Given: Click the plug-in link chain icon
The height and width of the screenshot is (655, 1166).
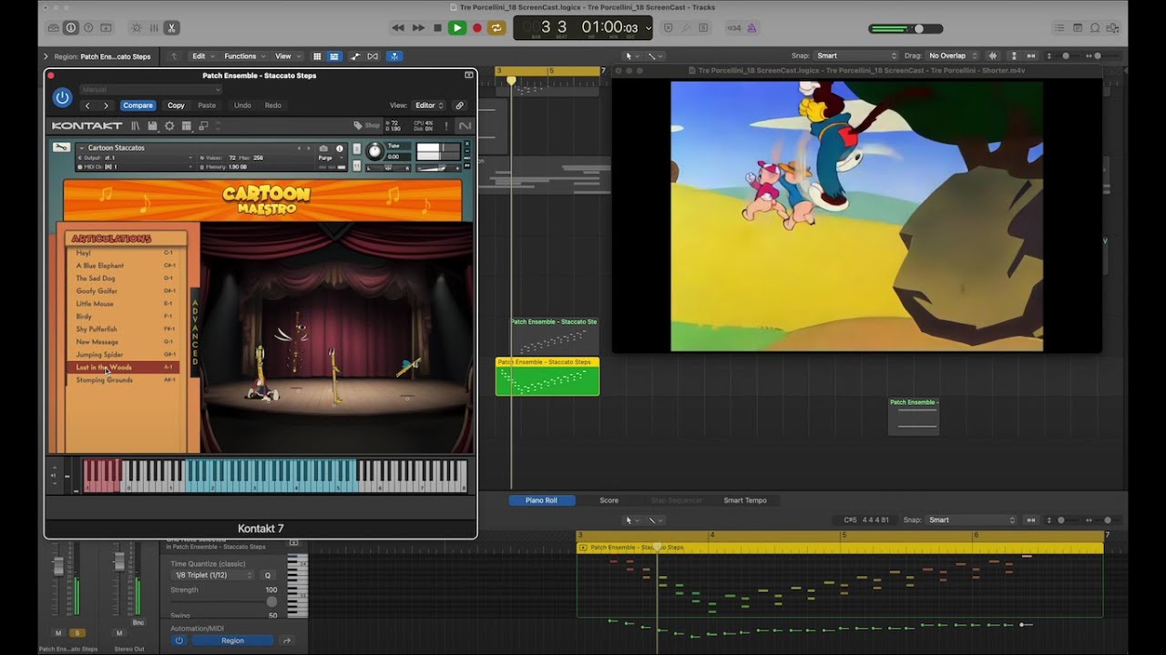Looking at the screenshot, I should [459, 106].
